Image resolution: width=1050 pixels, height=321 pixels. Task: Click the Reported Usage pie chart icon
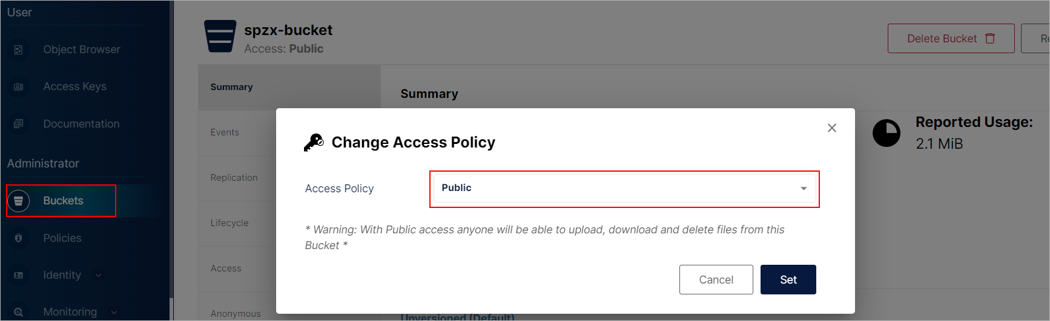click(887, 133)
